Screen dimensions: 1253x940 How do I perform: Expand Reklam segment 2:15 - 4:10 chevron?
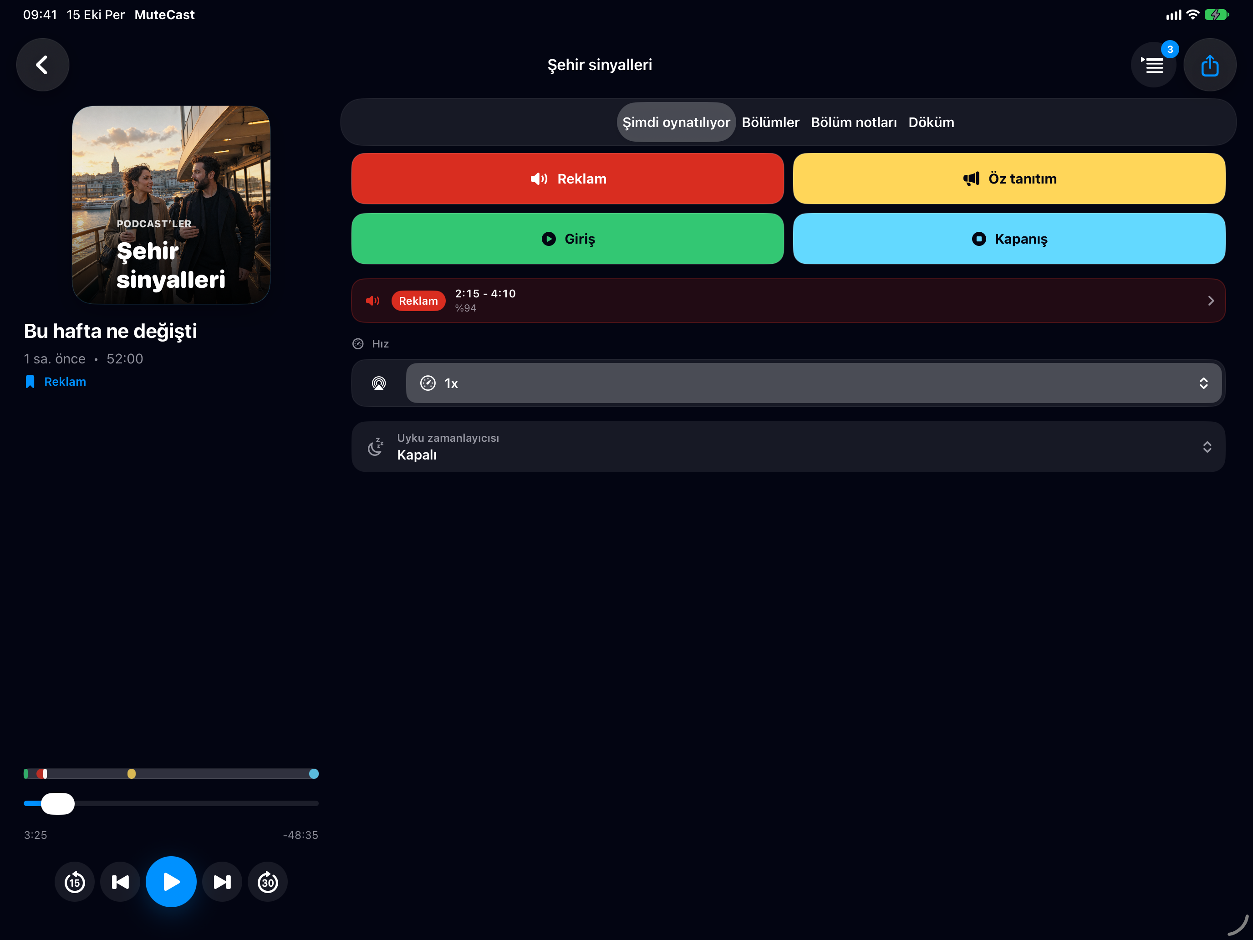(x=1211, y=301)
